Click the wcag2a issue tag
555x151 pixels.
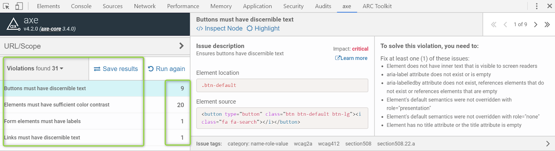coord(303,144)
